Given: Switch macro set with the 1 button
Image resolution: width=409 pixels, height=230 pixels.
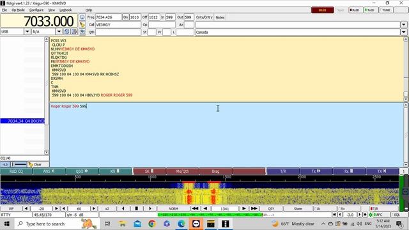Looking at the screenshot, I should tap(403, 171).
